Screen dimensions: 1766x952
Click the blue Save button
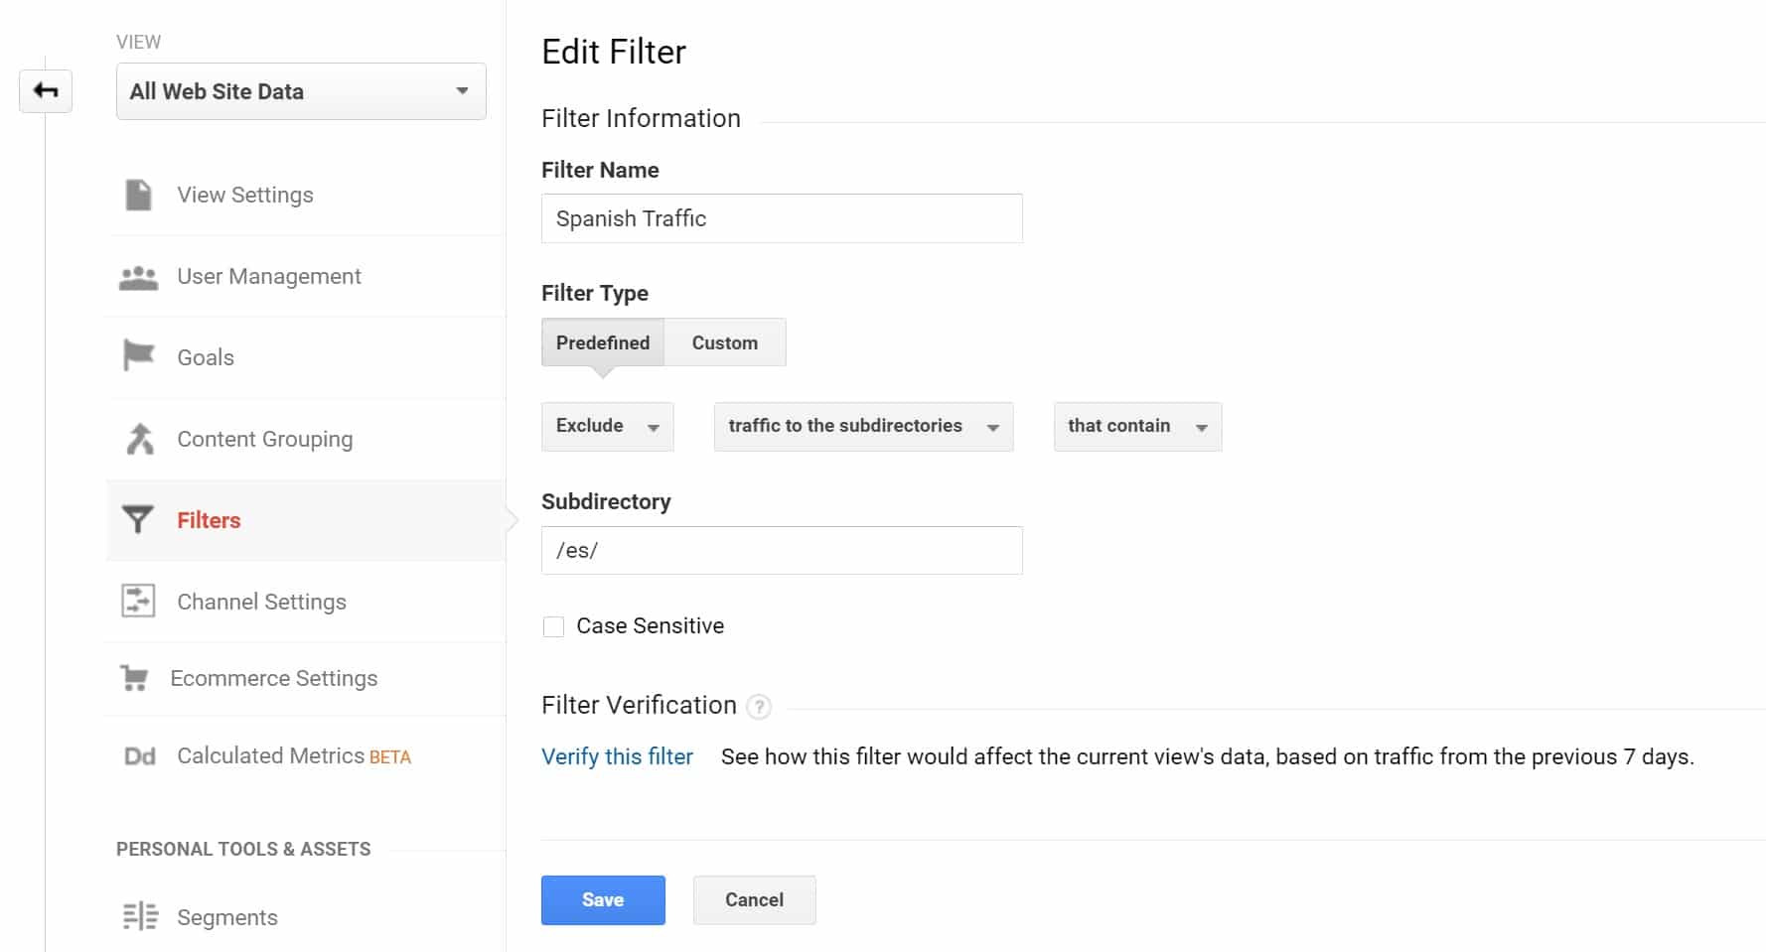(603, 900)
